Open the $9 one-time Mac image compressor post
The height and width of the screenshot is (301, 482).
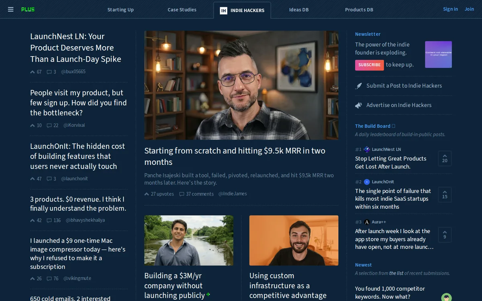[78, 254]
